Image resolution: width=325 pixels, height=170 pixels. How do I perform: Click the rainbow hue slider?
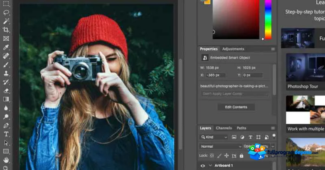[268, 19]
